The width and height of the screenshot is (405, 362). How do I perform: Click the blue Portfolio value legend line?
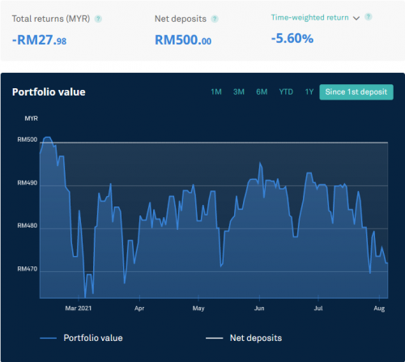(48, 339)
